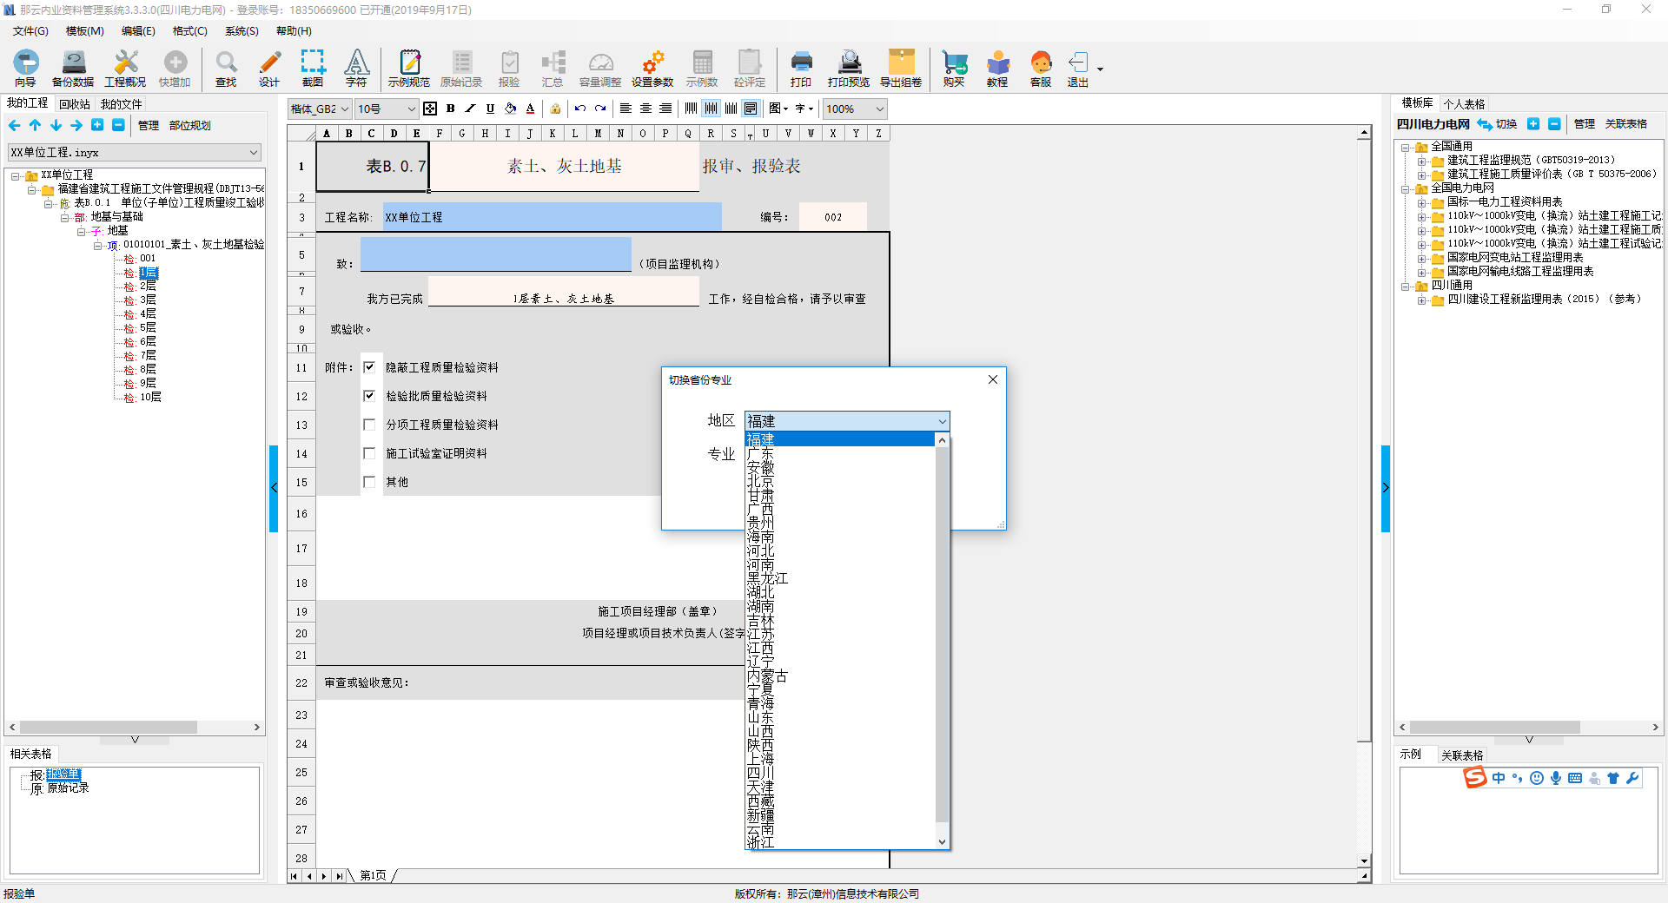Apply italic formatting
This screenshot has height=903, width=1668.
470,109
